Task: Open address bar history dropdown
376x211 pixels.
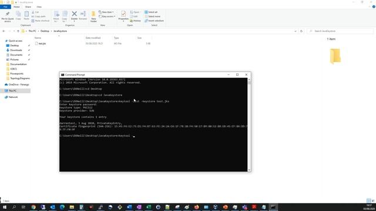Action: 295,31
